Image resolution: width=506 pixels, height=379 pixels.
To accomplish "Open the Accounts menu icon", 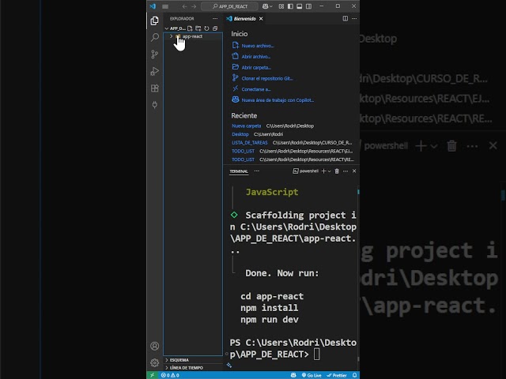I will tap(155, 346).
